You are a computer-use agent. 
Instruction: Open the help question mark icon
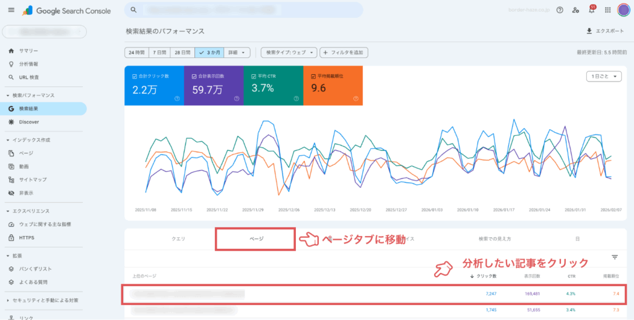(560, 10)
